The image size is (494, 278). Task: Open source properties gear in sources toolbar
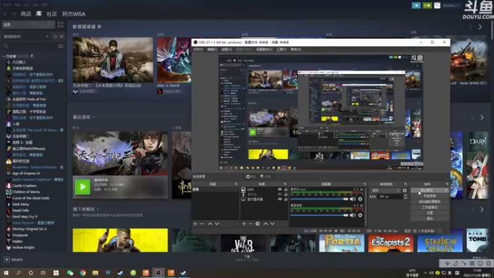pos(257,224)
